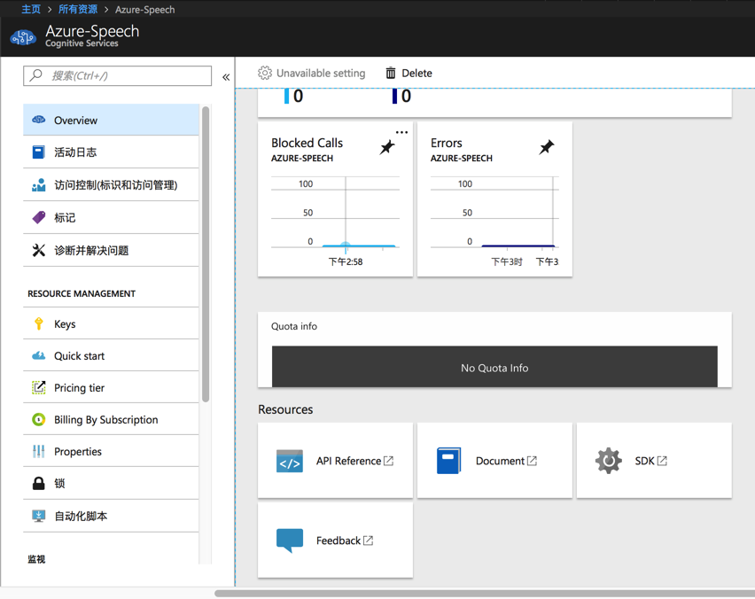Click the 访问控制 access control icon
Screen dimensions: 755x599
38,185
